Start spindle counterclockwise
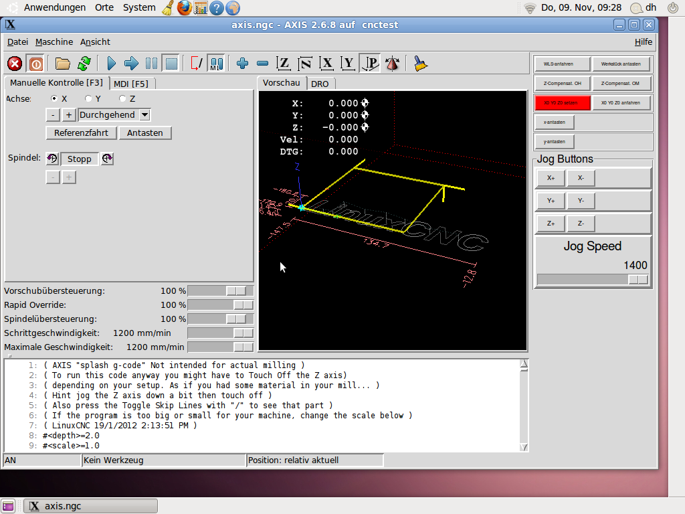685x514 pixels. [52, 159]
